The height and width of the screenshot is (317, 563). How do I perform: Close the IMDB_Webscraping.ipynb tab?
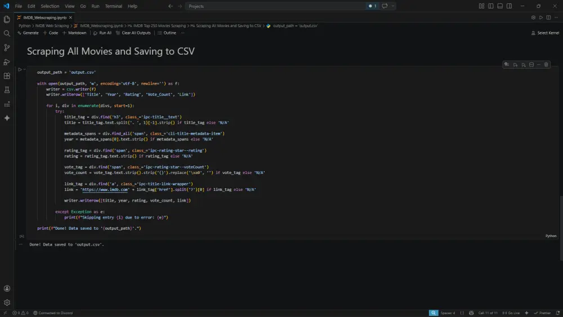point(70,17)
